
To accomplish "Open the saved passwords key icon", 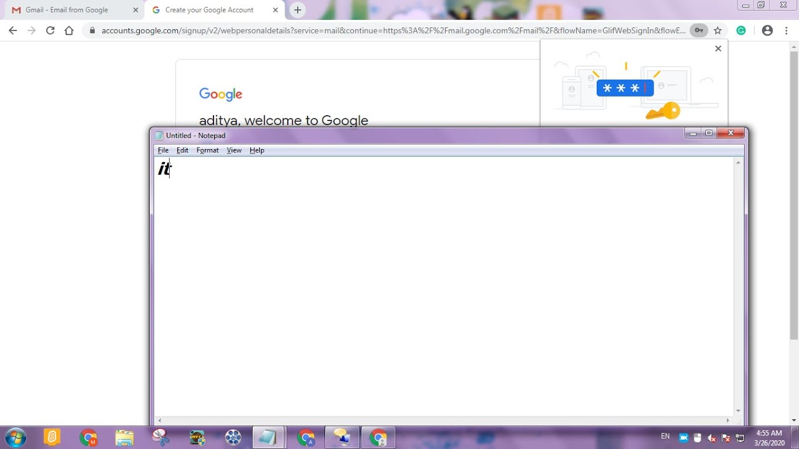I will click(699, 31).
